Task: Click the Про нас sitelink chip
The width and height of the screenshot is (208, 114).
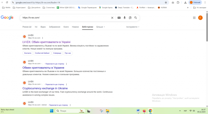Action: [x=68, y=53]
